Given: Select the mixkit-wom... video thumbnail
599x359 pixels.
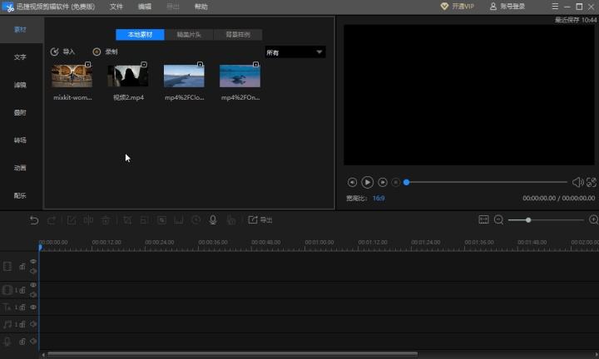Looking at the screenshot, I should pyautogui.click(x=72, y=76).
